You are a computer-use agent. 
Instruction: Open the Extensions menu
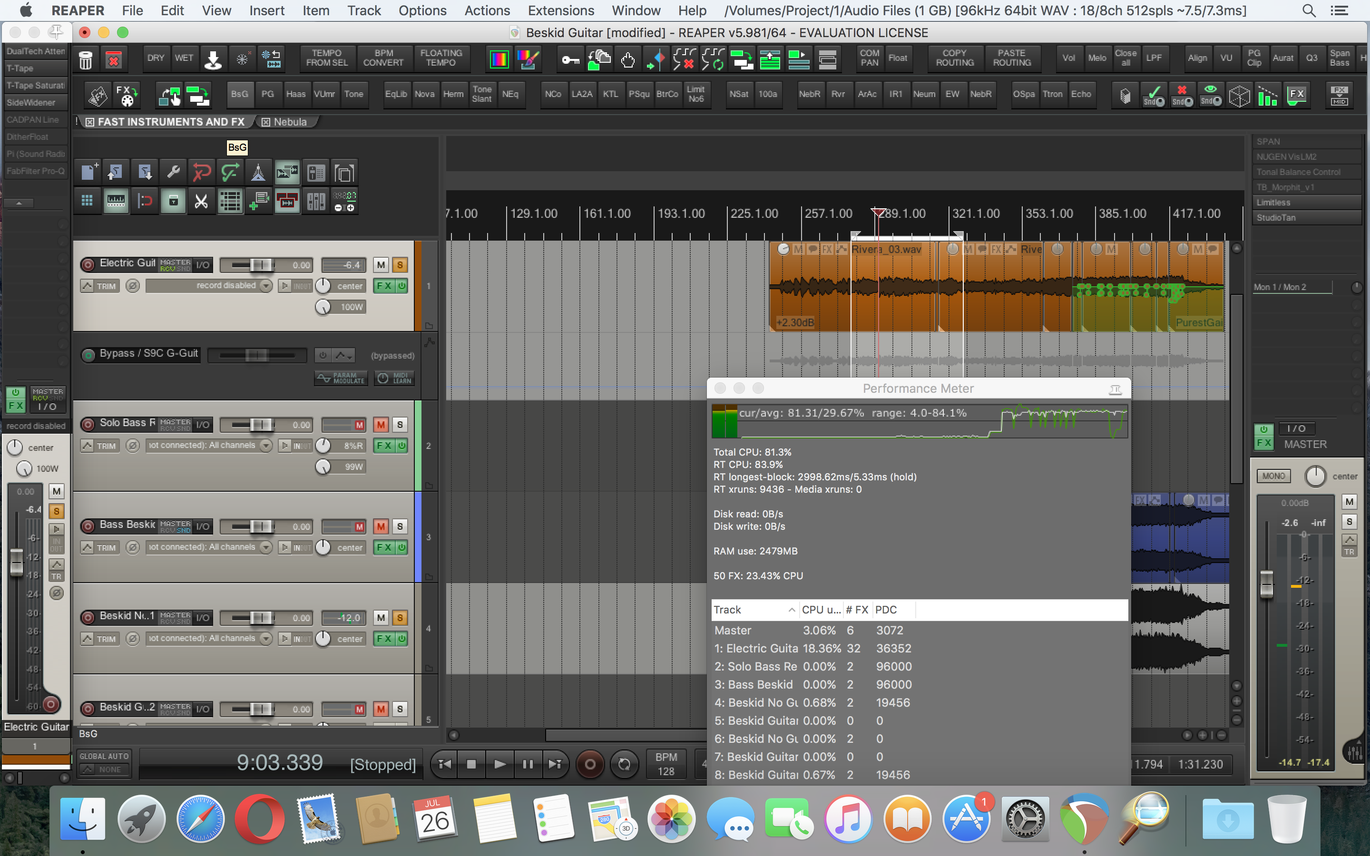(560, 10)
